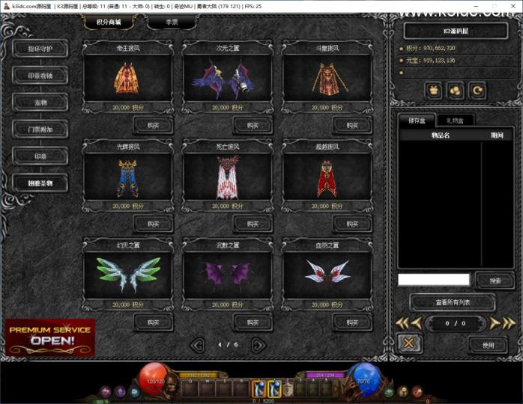
Task: Buy the 次元之翼 wings
Action: (x=253, y=125)
